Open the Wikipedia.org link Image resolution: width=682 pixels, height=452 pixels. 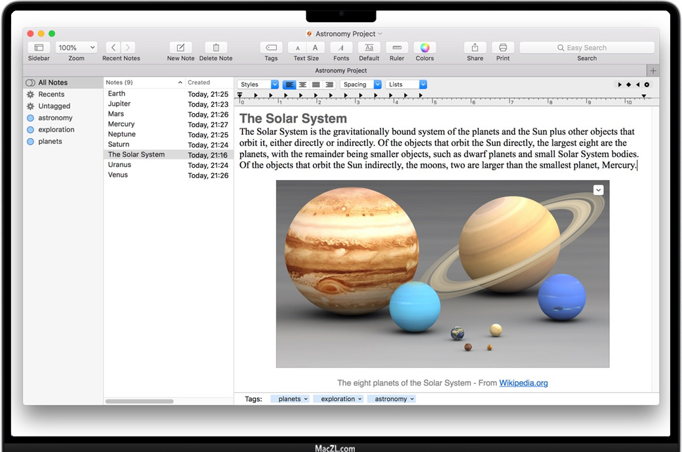(x=523, y=383)
